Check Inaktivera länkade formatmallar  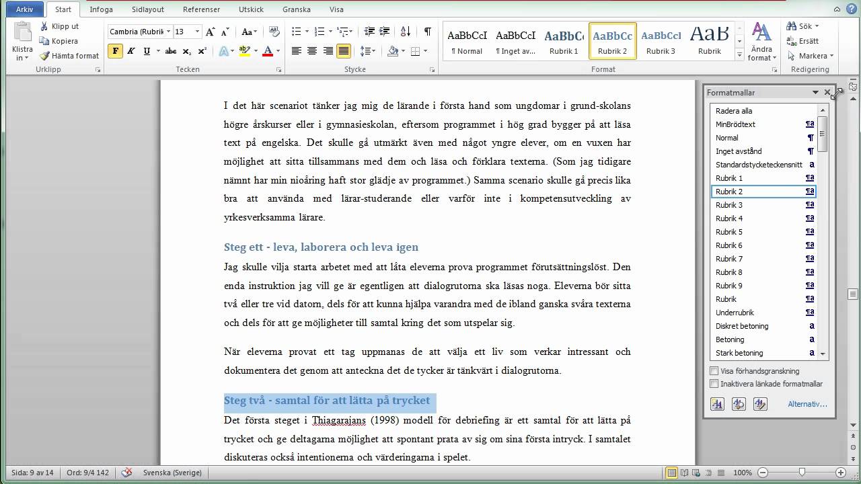pos(714,384)
